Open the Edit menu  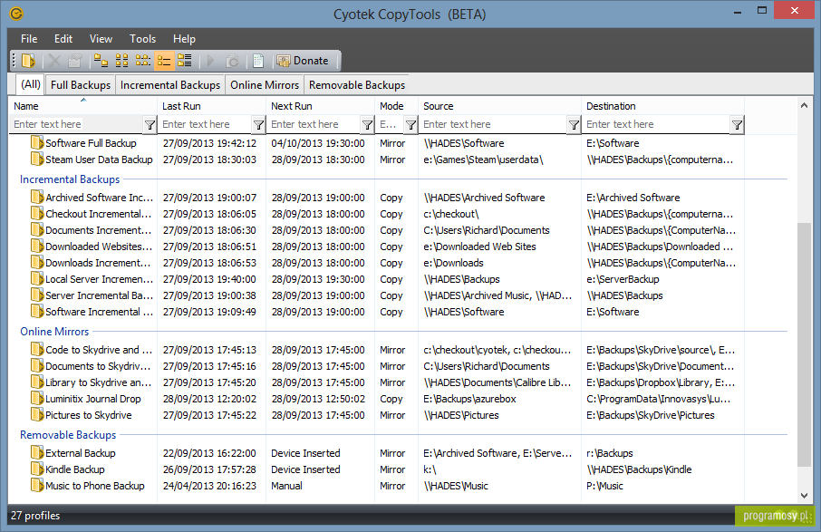(63, 39)
